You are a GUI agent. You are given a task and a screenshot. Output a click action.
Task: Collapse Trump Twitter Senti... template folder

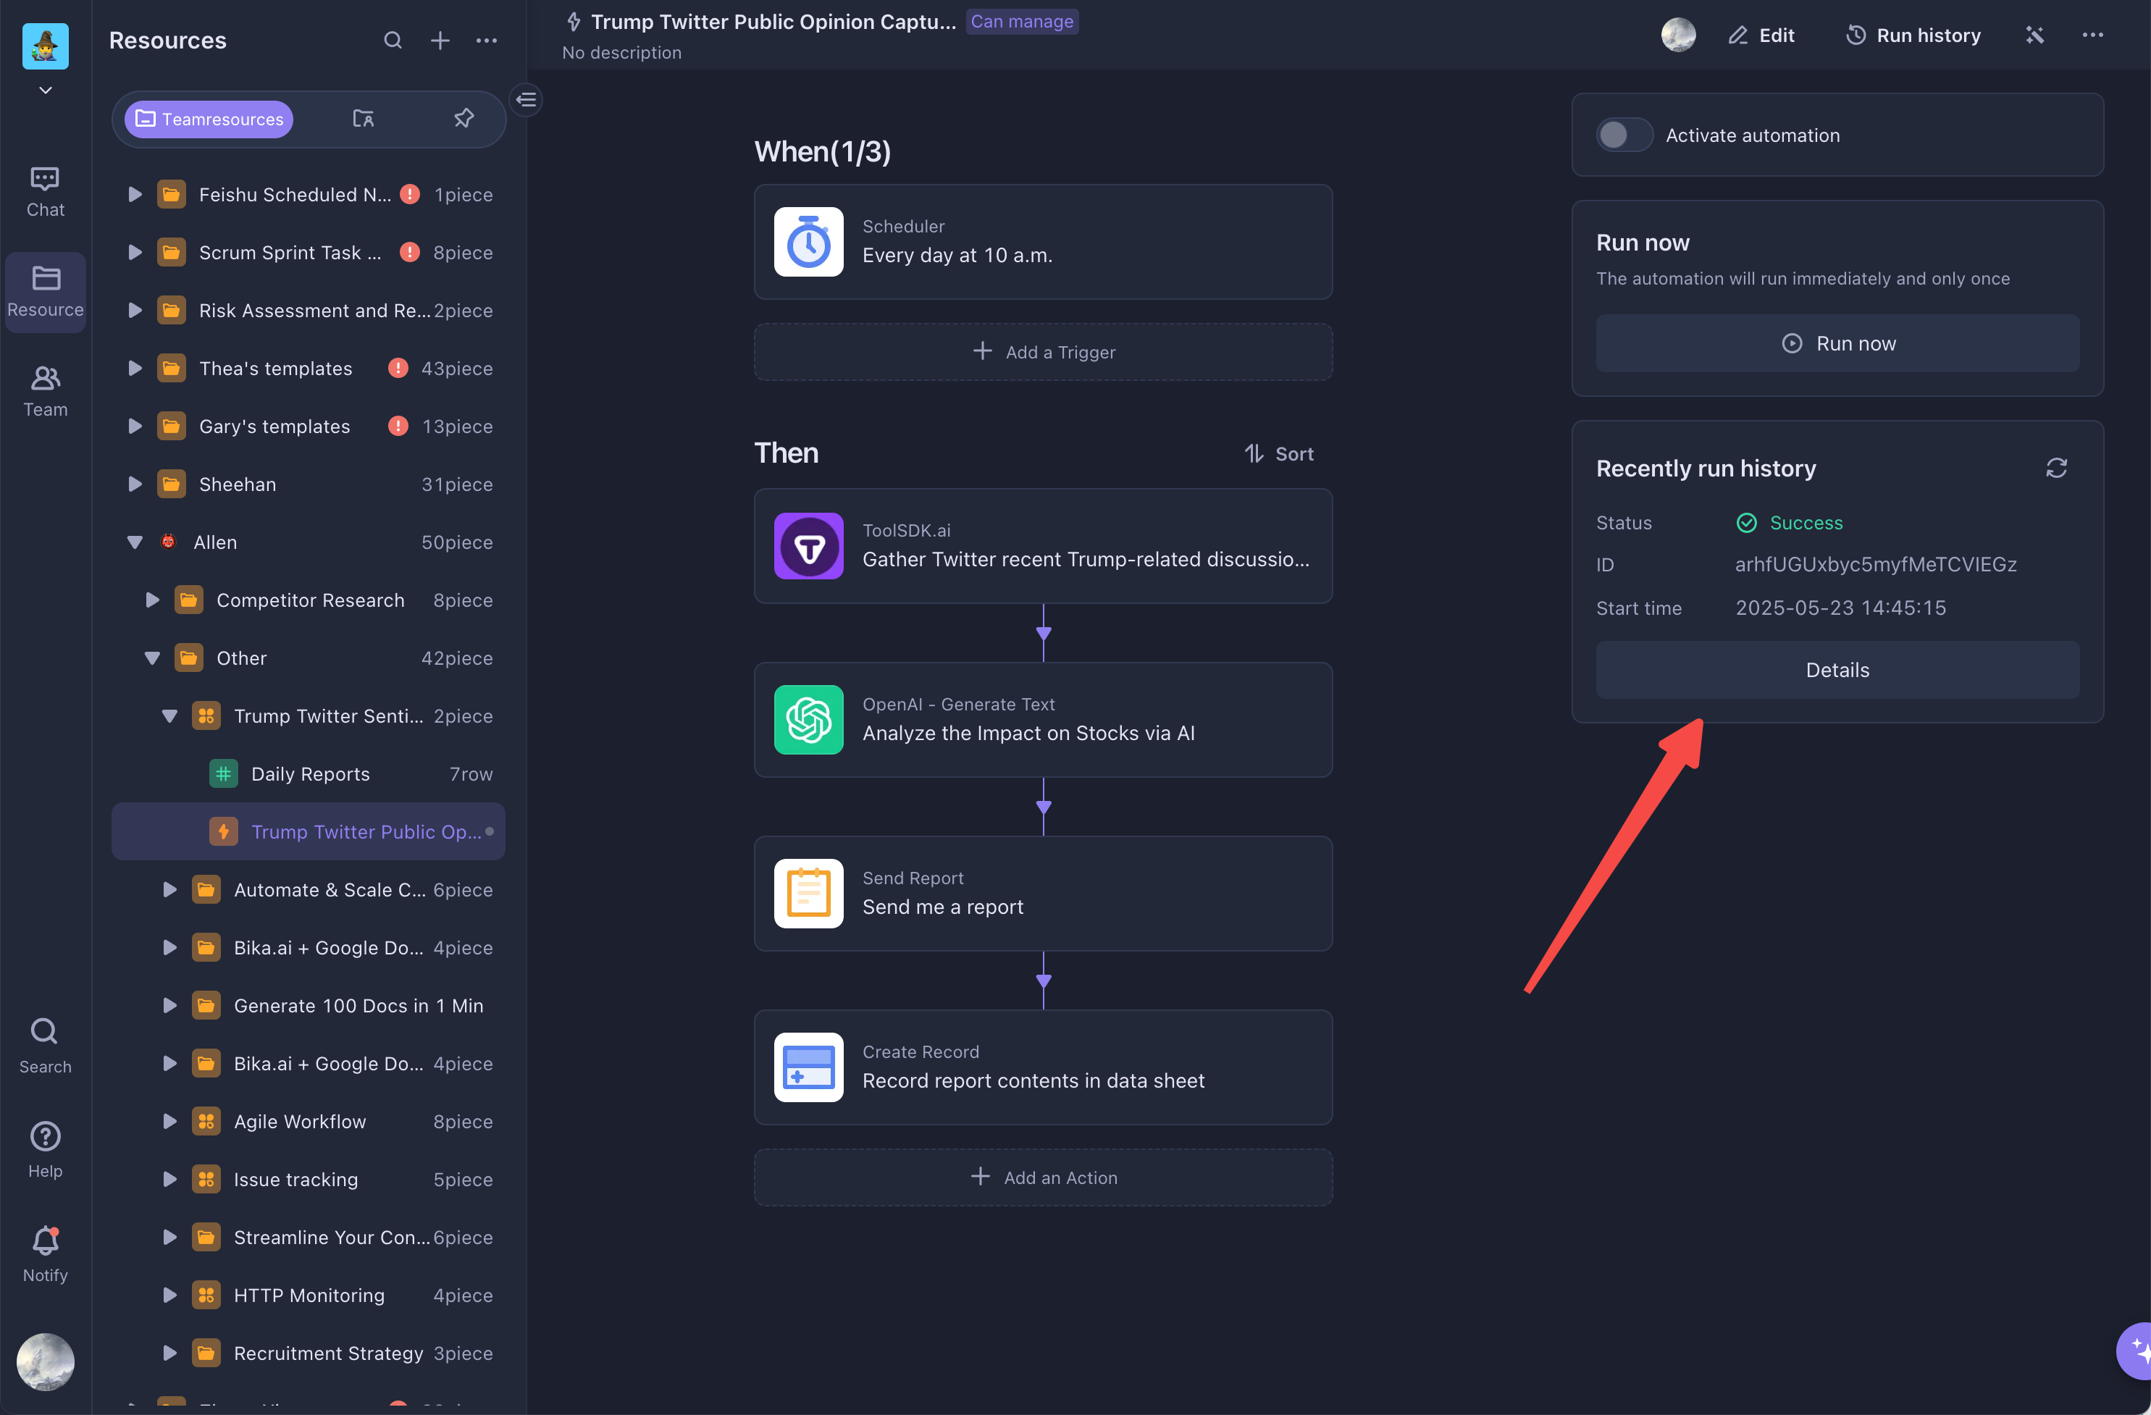170,715
